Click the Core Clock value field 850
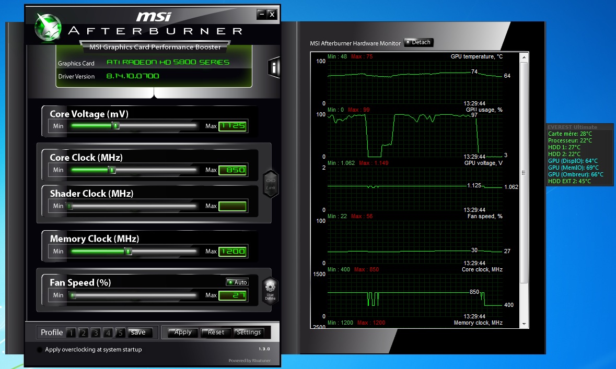 tap(233, 170)
